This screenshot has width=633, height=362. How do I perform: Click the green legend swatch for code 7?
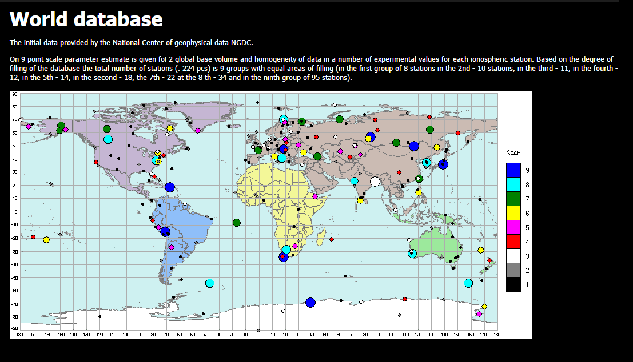513,198
